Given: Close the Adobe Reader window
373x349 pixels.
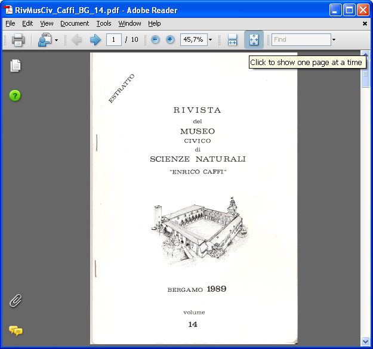Looking at the screenshot, I should point(363,10).
